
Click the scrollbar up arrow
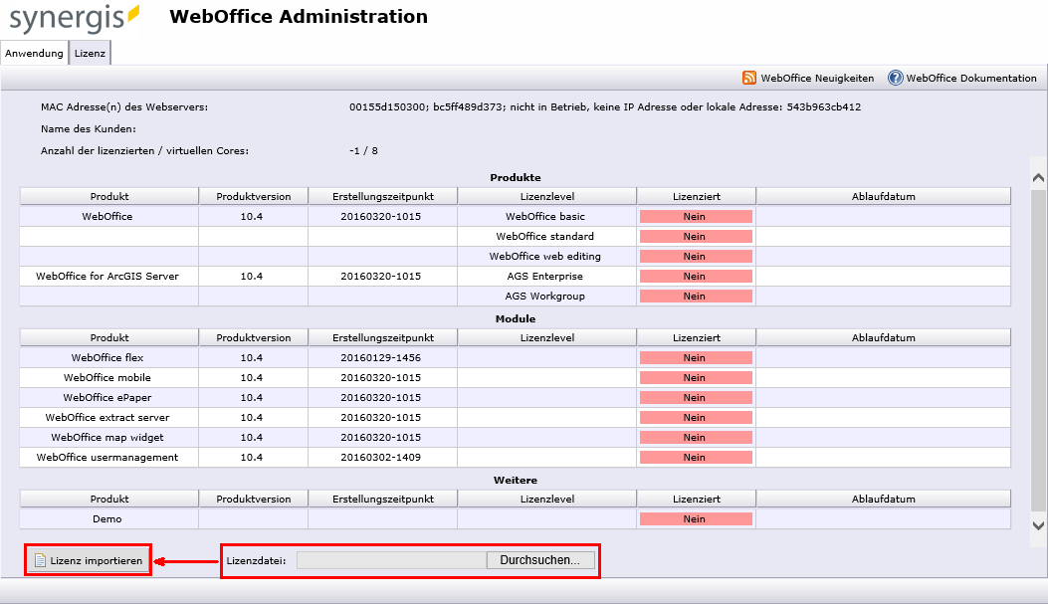tap(1035, 175)
